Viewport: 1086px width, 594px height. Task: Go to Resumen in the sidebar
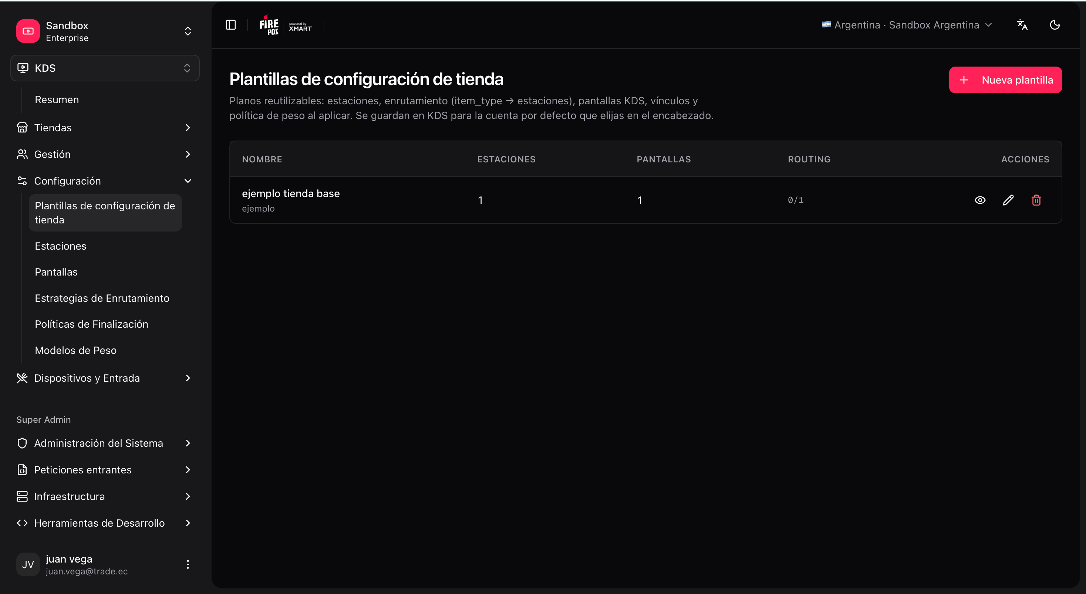pyautogui.click(x=57, y=99)
